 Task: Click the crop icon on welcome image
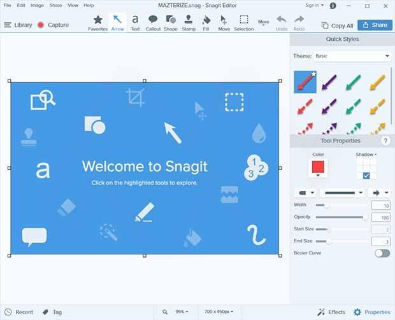[136, 97]
